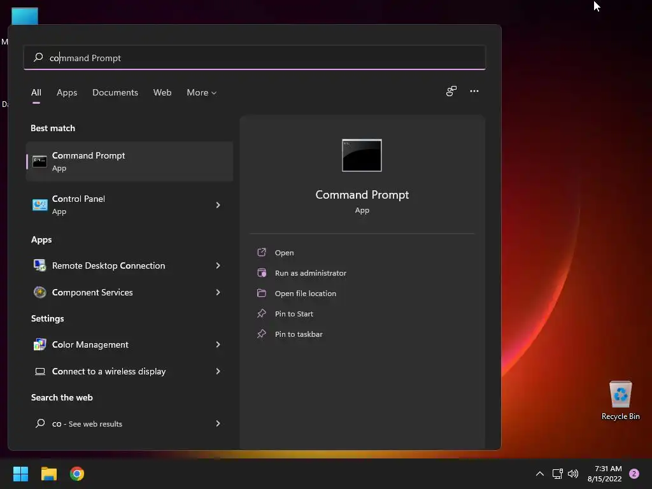Switch to the Apps tab
The width and height of the screenshot is (652, 489).
pyautogui.click(x=67, y=92)
